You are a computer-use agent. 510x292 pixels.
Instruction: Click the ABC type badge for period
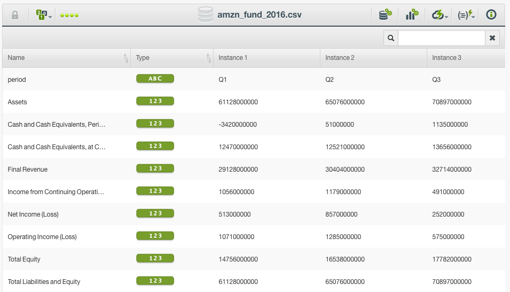pyautogui.click(x=155, y=79)
